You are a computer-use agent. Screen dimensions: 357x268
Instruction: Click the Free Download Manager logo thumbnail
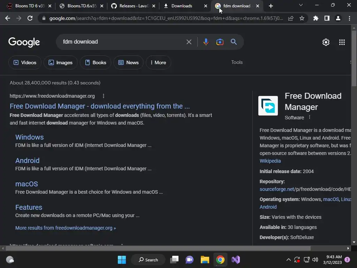[x=268, y=106]
